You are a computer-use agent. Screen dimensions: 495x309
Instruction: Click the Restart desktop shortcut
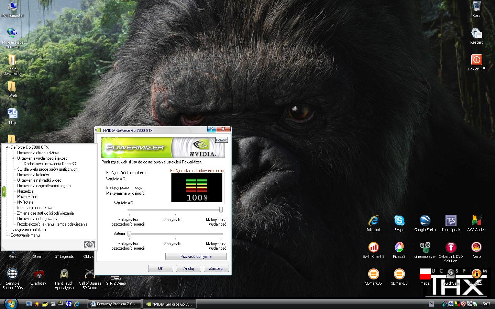[x=476, y=36]
